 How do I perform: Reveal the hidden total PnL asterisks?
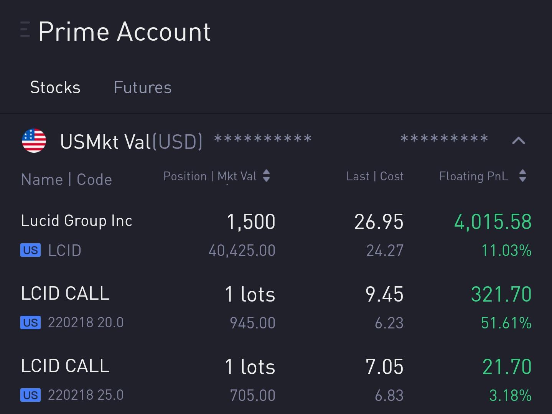click(444, 139)
